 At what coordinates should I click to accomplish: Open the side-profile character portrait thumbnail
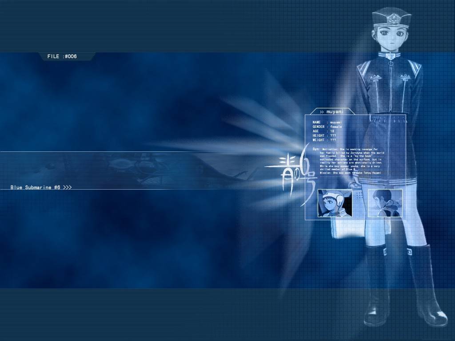[385, 203]
